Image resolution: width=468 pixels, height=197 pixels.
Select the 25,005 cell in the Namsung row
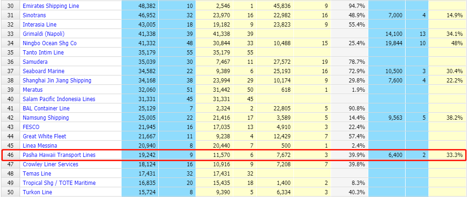140,118
